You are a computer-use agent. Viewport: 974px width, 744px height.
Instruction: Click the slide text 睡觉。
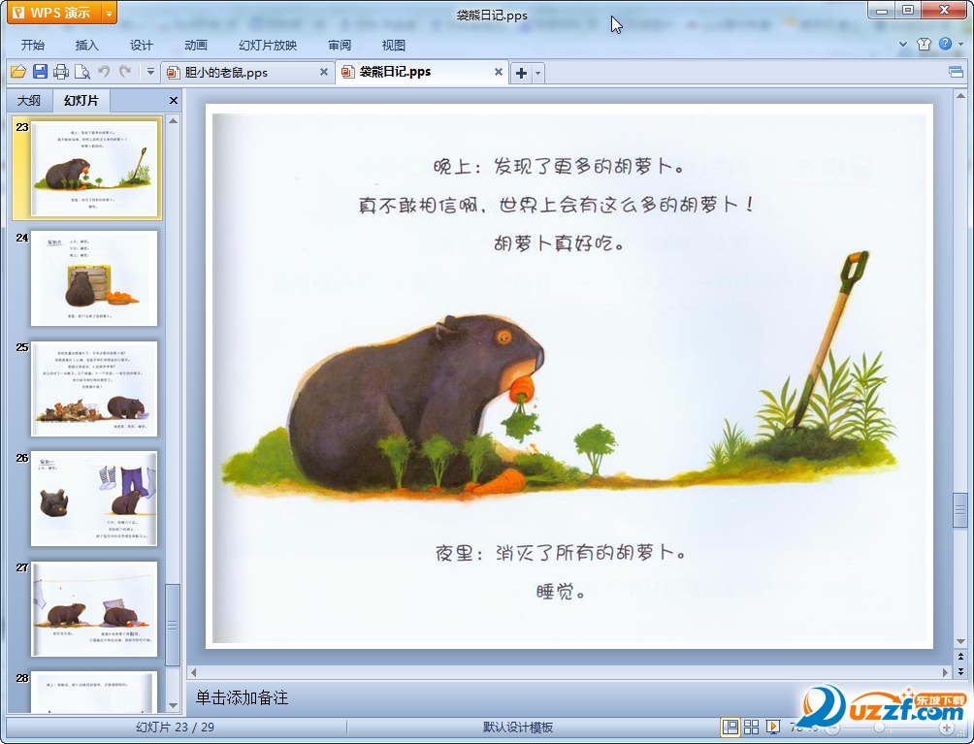pyautogui.click(x=561, y=592)
